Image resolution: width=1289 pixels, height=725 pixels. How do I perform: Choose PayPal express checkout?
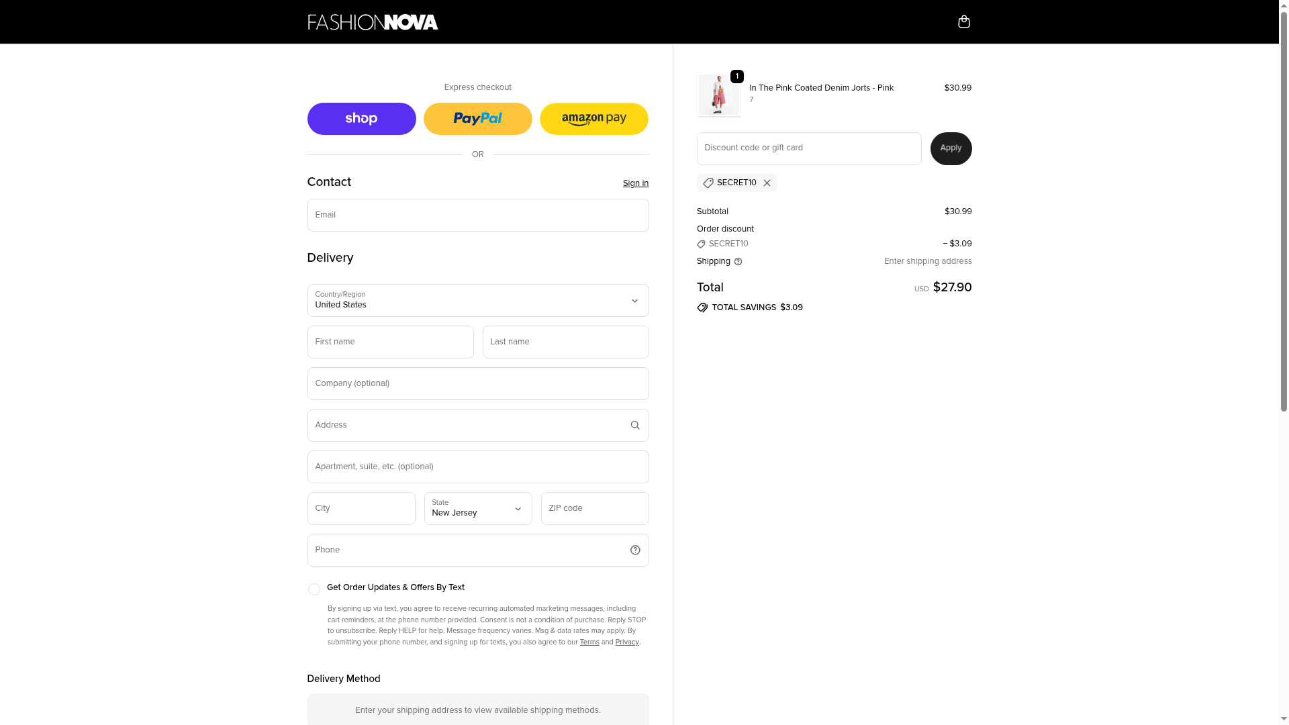coord(477,119)
